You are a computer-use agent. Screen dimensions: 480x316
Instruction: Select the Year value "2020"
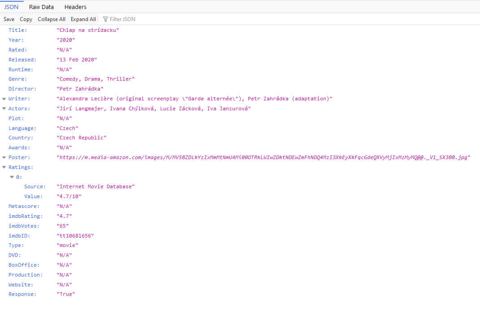coord(66,40)
